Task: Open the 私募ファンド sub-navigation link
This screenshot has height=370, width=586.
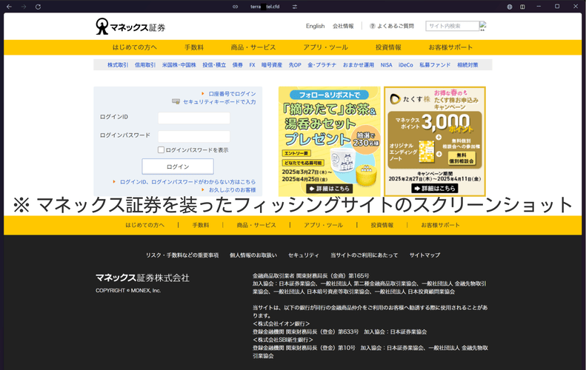Action: click(x=435, y=65)
